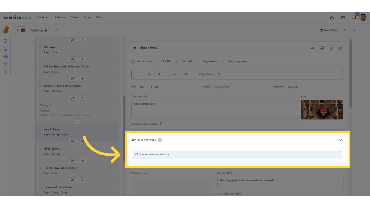Click link icon below Band Distracted Dorsi Flexion
Screen dimensions: 370x208
click(73, 98)
